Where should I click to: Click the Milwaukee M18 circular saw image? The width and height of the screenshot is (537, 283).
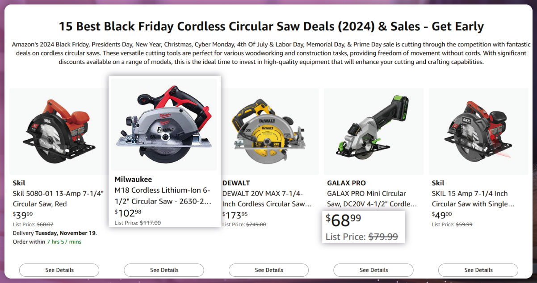click(164, 125)
